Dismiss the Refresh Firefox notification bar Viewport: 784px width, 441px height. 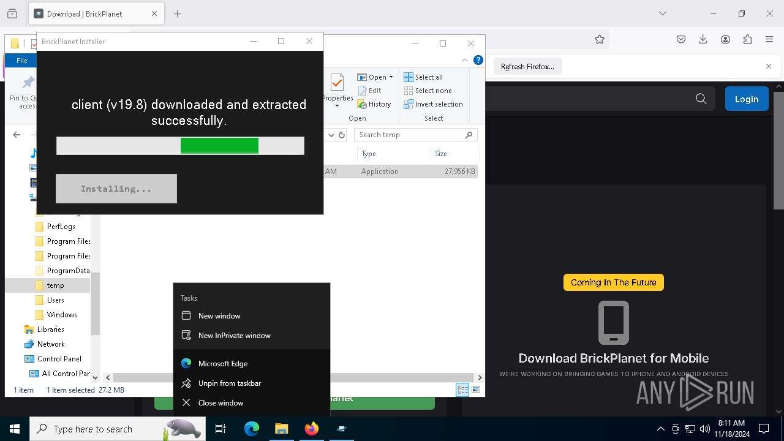coord(769,66)
